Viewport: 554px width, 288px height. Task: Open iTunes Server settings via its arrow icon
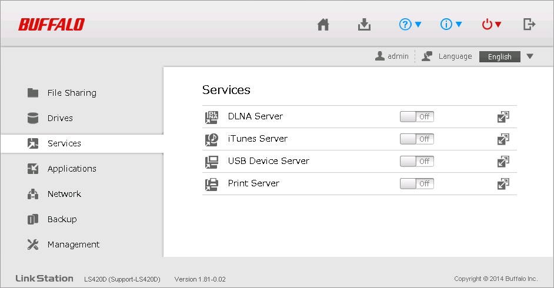tap(503, 139)
